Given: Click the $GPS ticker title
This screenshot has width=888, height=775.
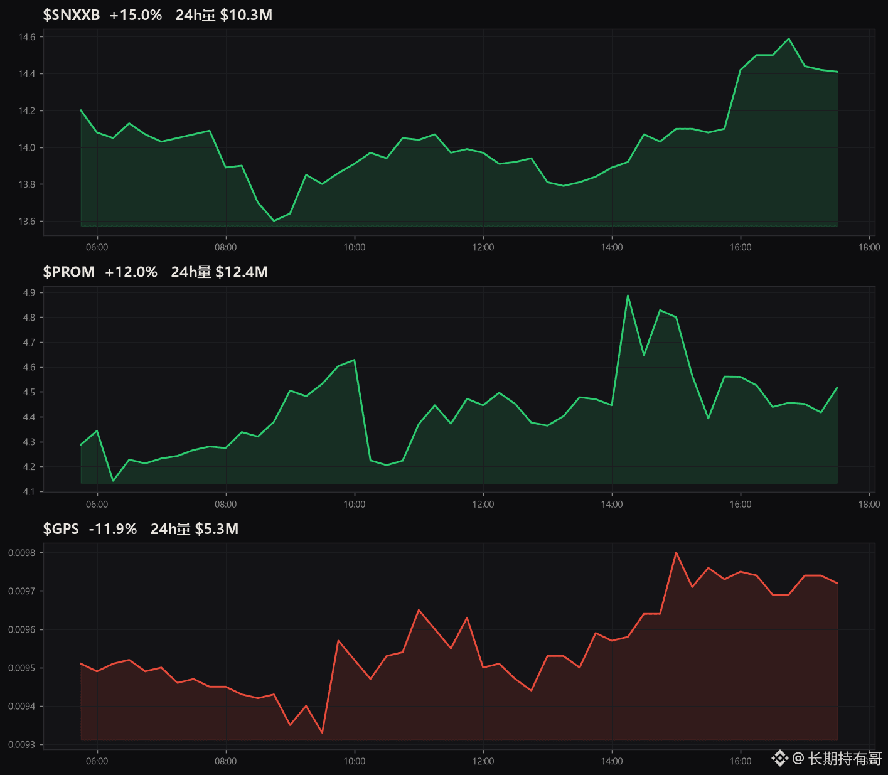Looking at the screenshot, I should tap(61, 529).
